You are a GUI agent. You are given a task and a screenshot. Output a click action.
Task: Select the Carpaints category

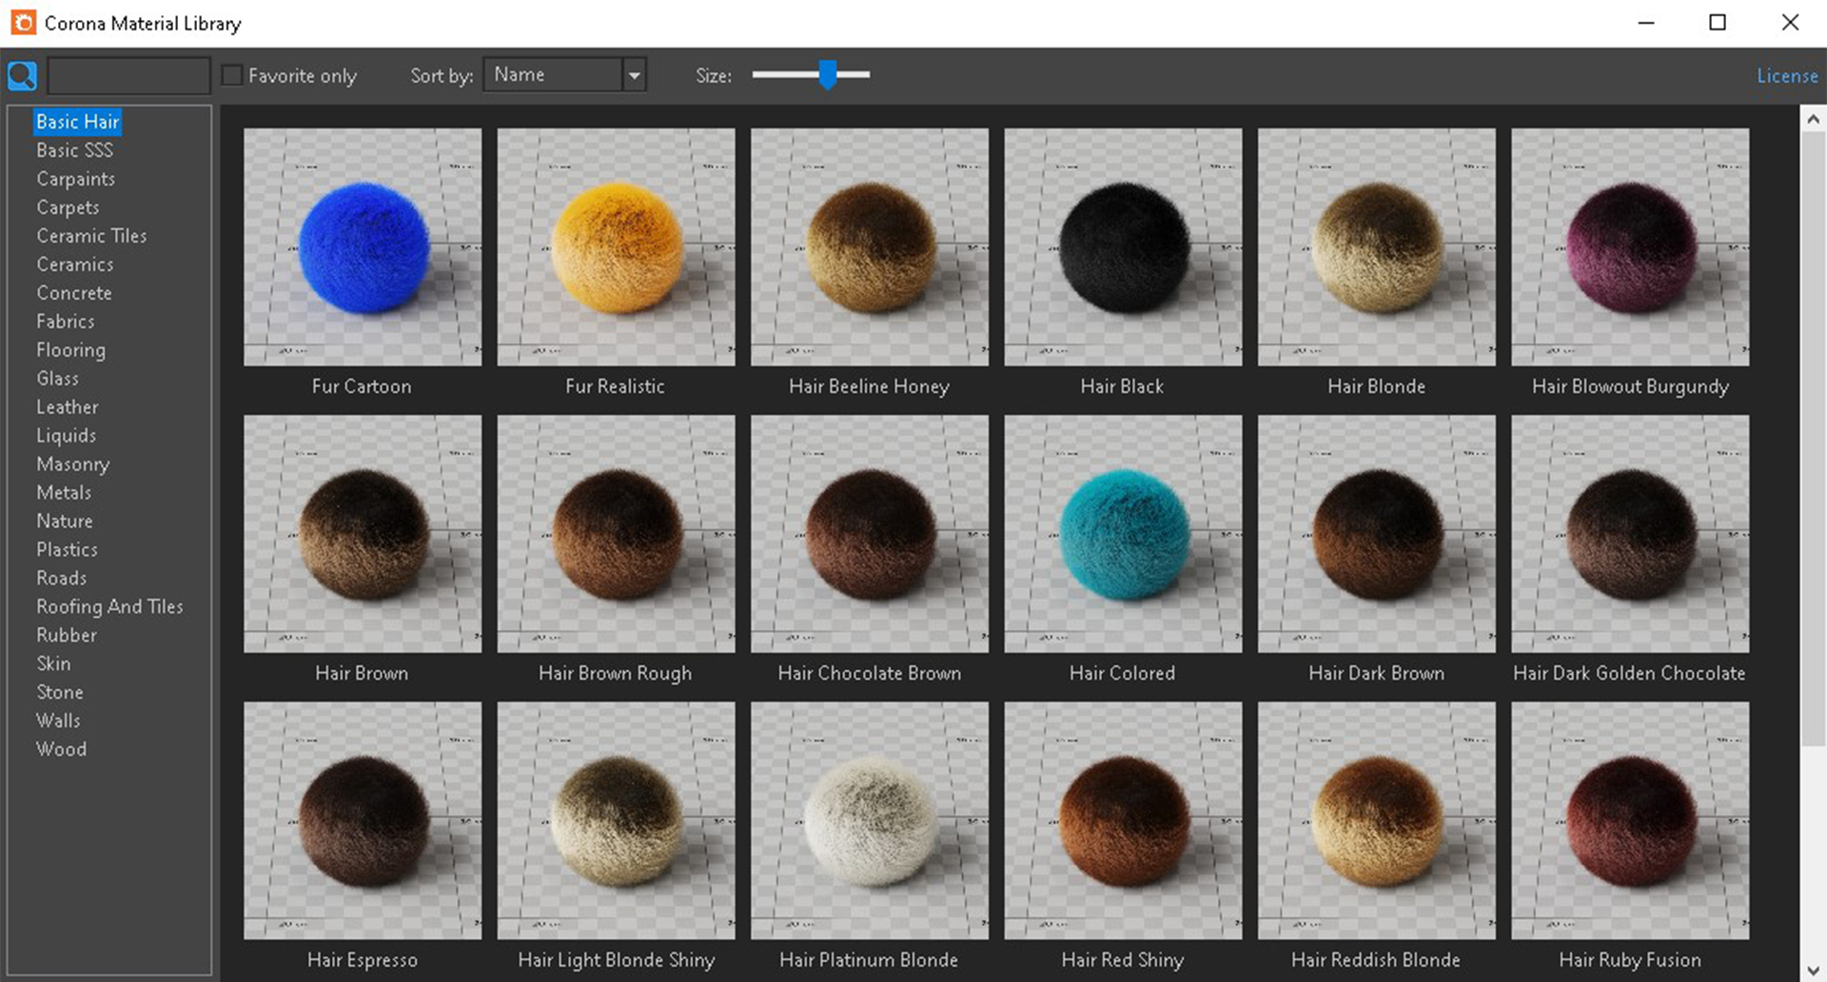75,179
